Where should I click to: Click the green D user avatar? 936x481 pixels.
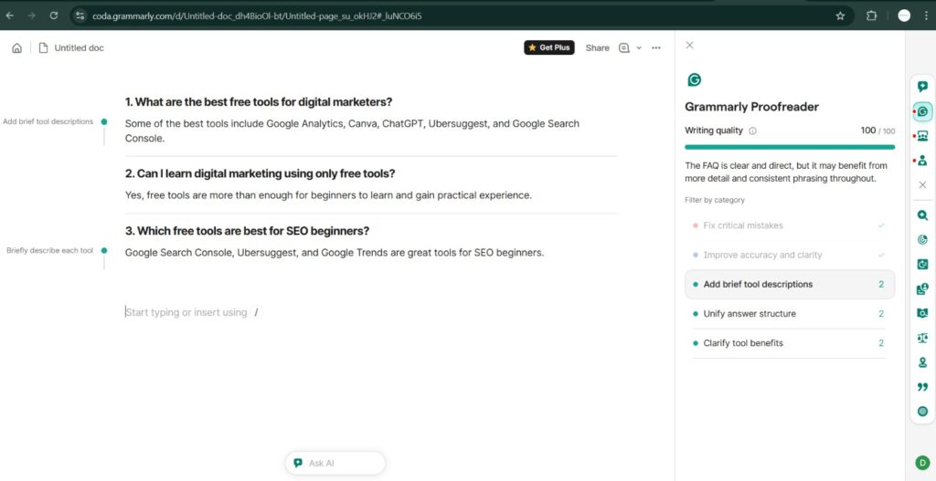click(x=922, y=463)
